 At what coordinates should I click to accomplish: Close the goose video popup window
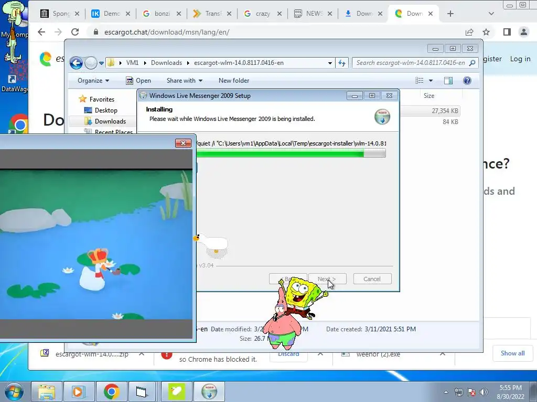pyautogui.click(x=183, y=143)
